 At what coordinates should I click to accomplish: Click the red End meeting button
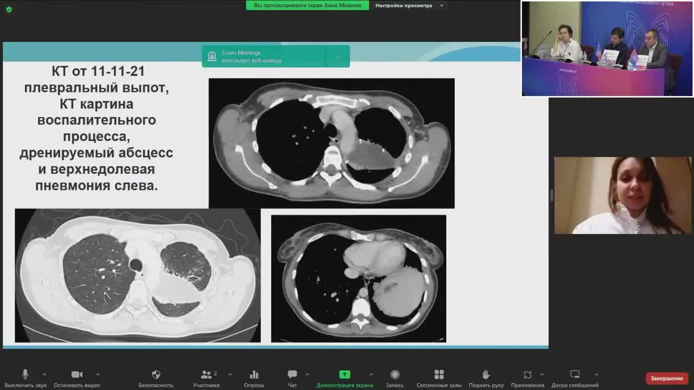[667, 378]
